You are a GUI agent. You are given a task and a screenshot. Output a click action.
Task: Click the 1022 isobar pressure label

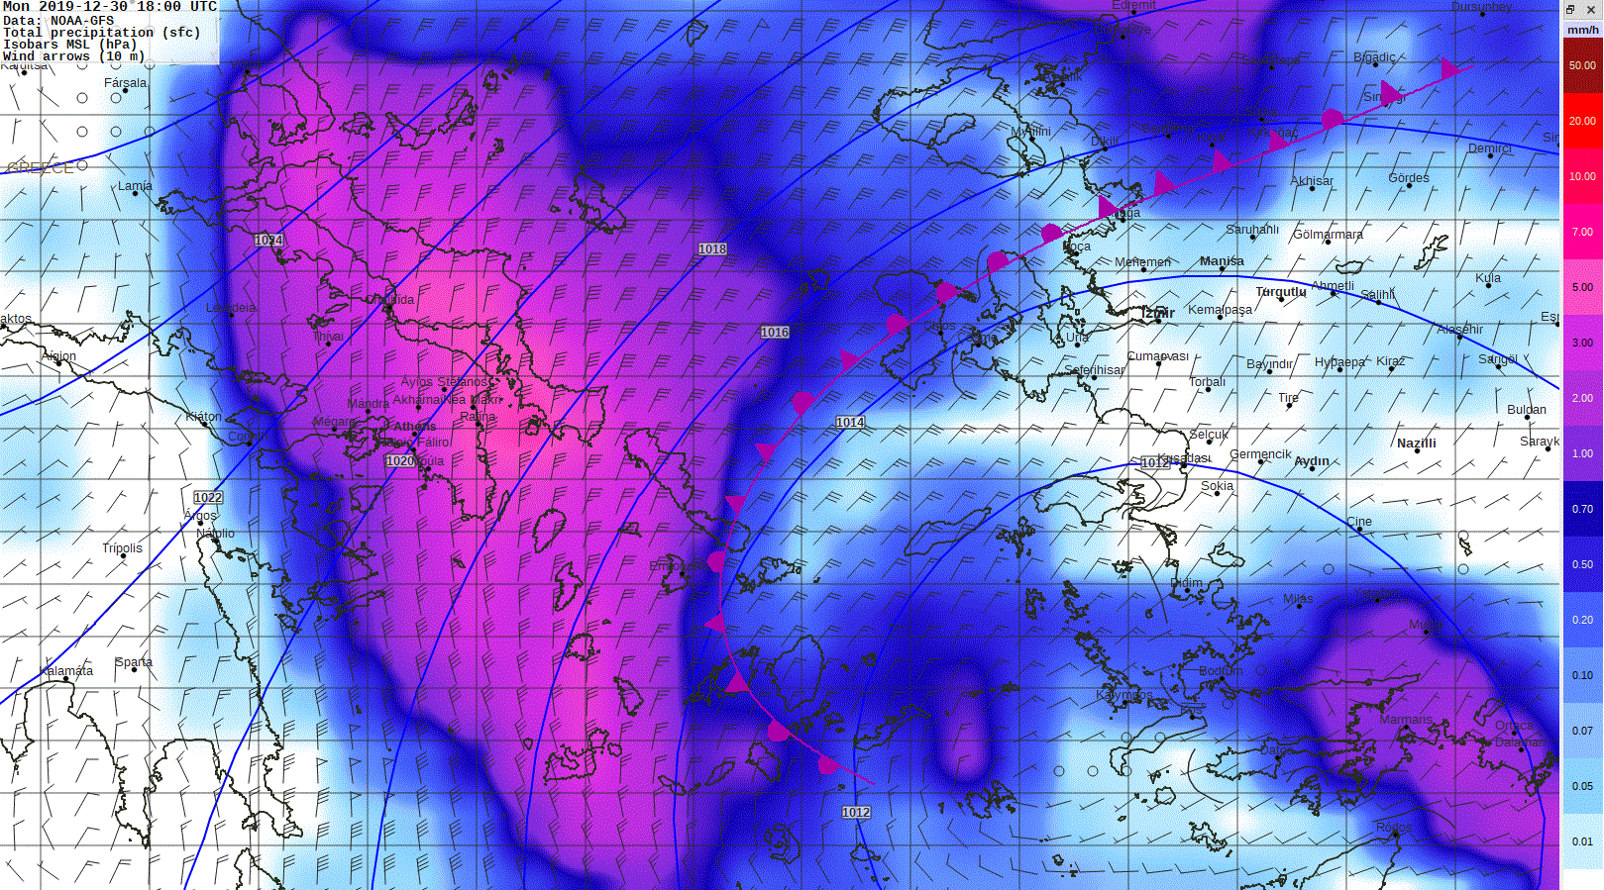208,498
